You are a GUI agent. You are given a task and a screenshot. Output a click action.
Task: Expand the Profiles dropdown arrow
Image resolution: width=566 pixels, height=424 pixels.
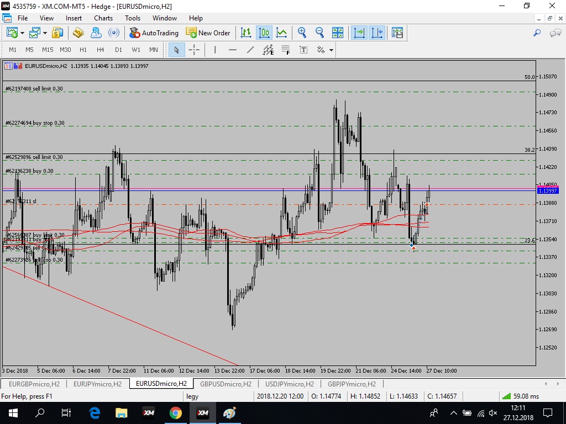(x=45, y=33)
